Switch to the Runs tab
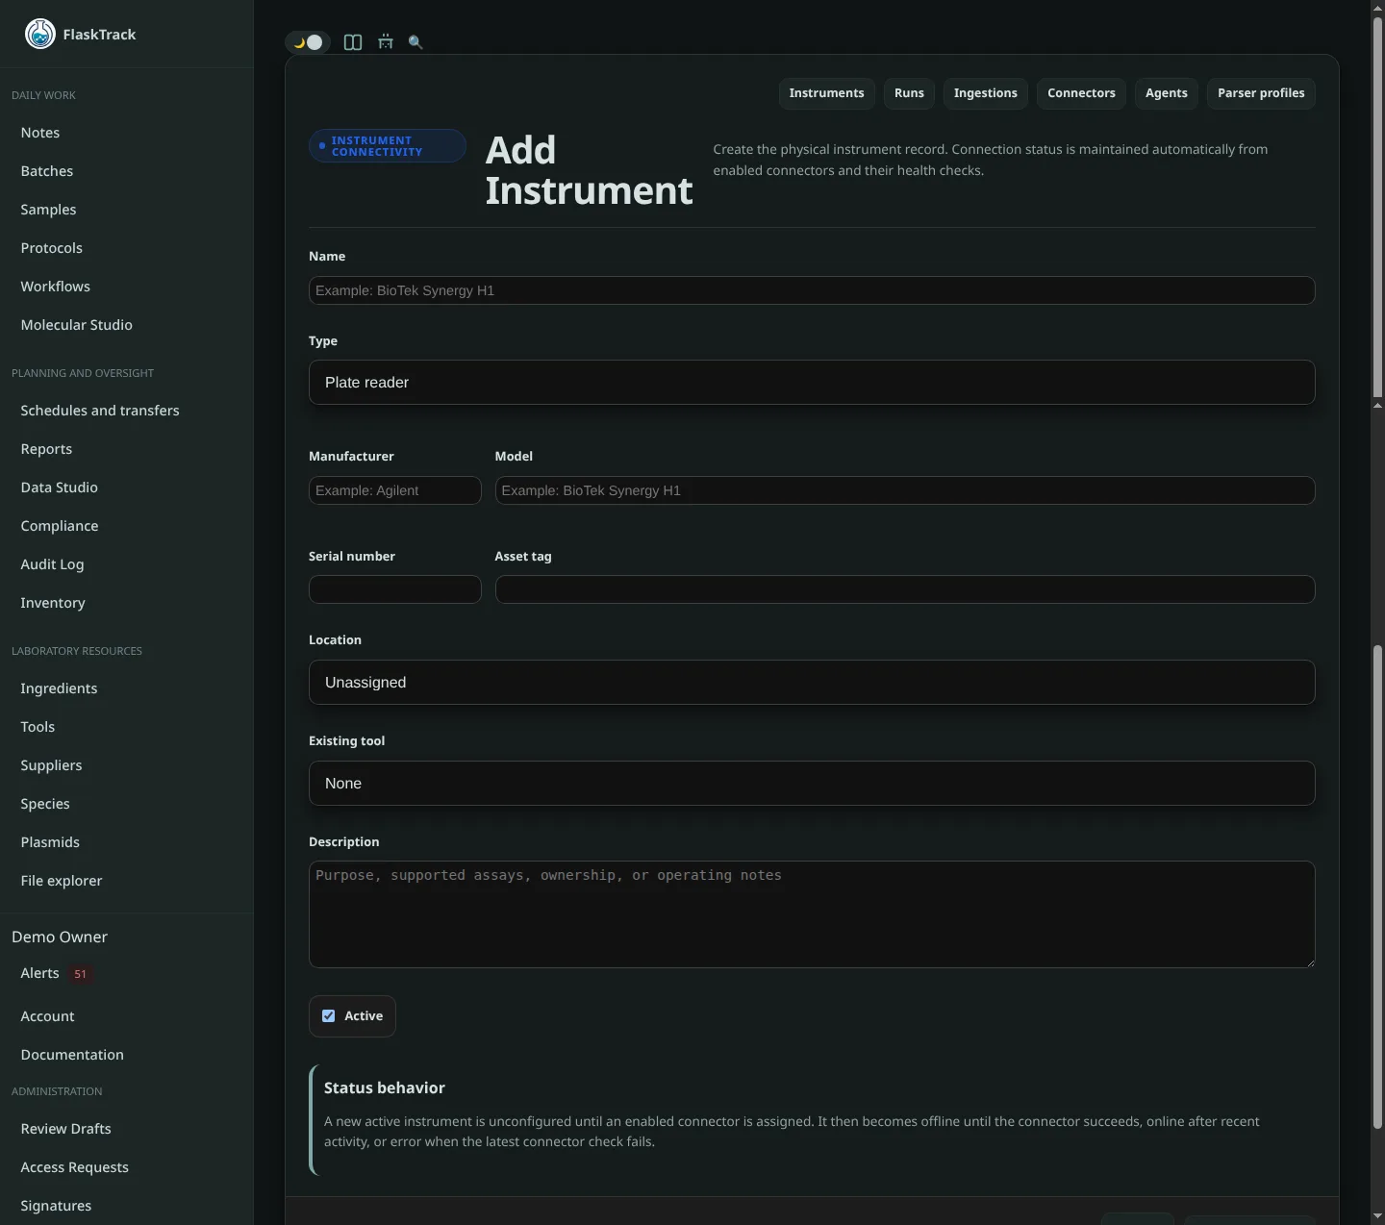 coord(909,93)
